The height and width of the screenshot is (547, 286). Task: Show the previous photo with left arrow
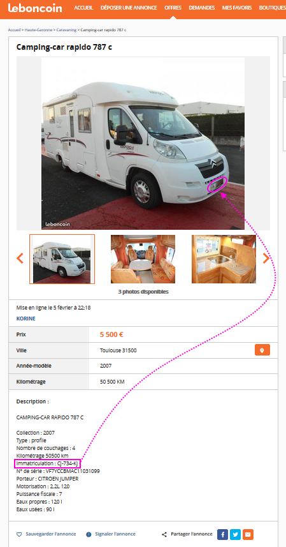[x=20, y=259]
